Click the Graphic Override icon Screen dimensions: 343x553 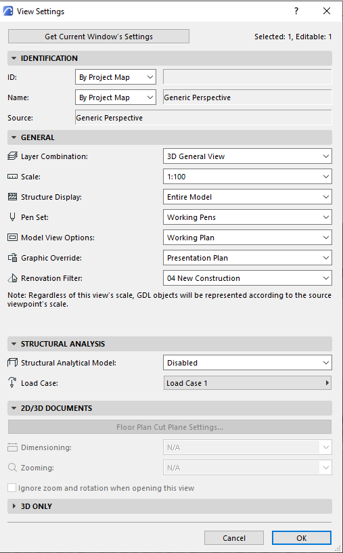click(12, 258)
